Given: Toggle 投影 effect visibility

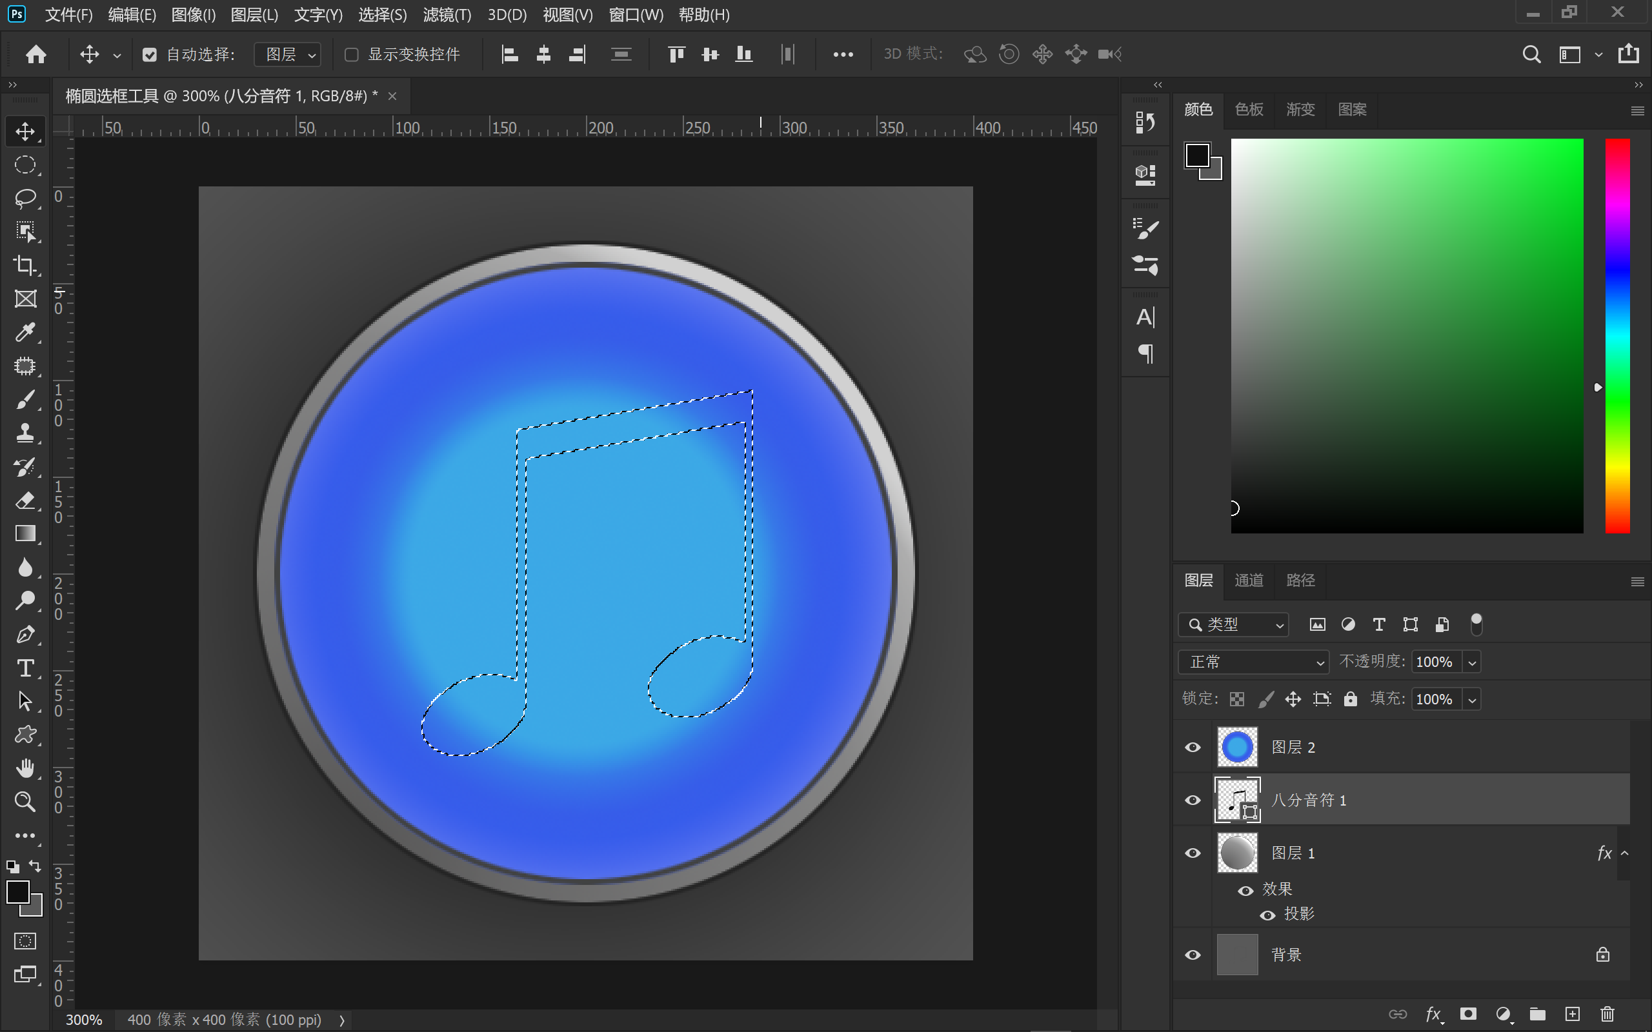Looking at the screenshot, I should [1267, 915].
